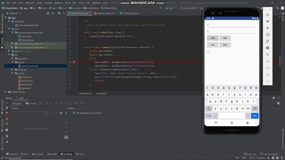Hide the Project panel minus icon
285x160 pixels.
pyautogui.click(x=64, y=13)
